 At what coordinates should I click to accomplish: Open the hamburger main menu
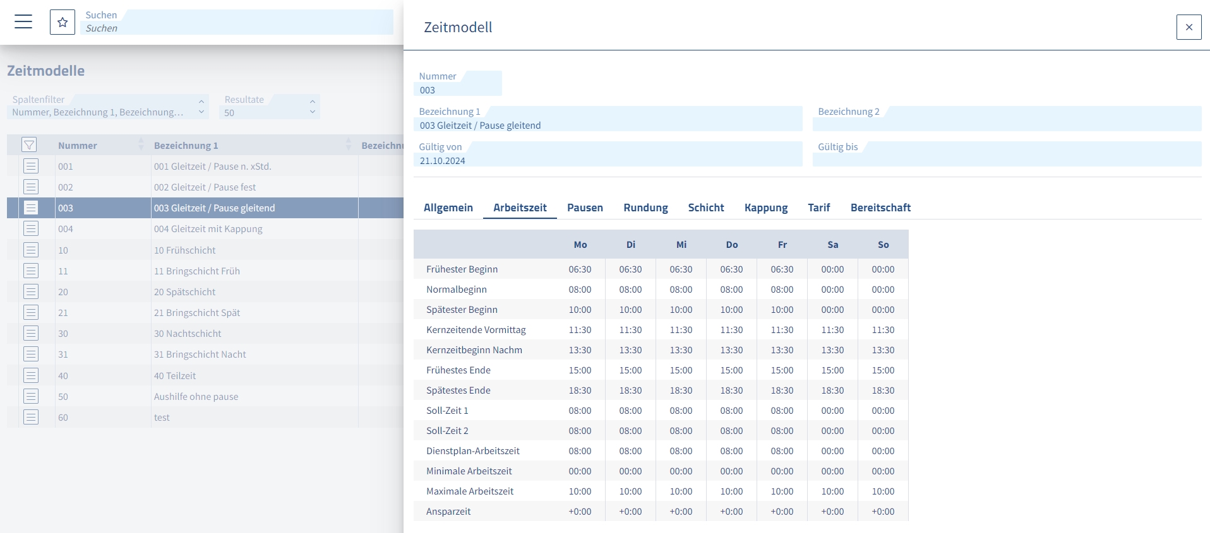point(23,22)
